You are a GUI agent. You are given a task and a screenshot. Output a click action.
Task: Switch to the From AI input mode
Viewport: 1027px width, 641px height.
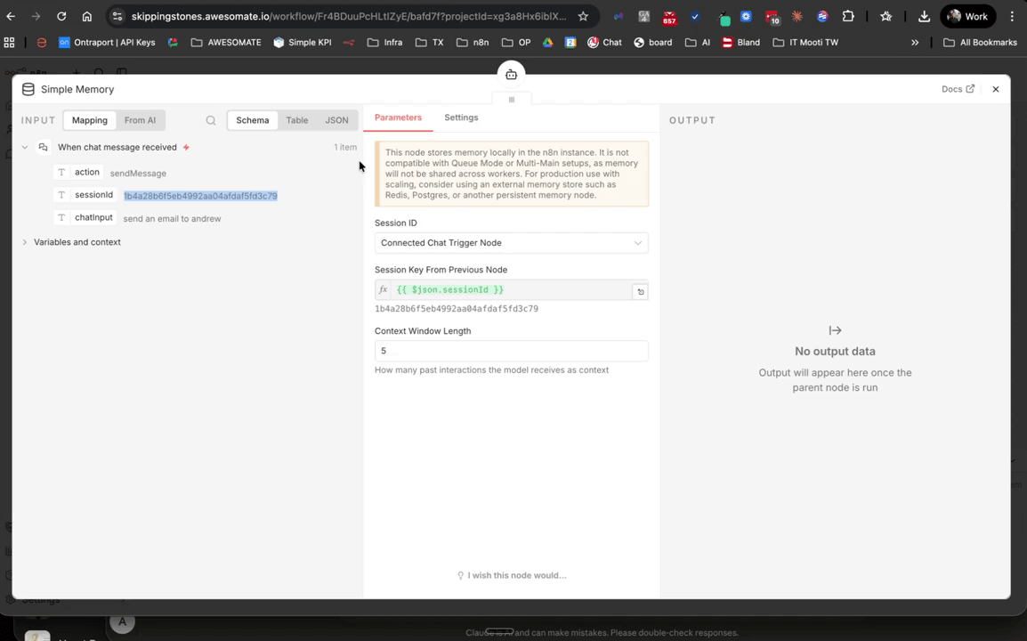(140, 119)
